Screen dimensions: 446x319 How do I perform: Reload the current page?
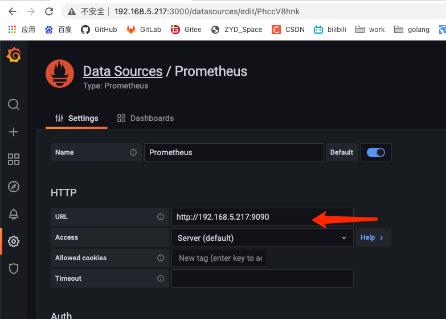click(x=49, y=11)
